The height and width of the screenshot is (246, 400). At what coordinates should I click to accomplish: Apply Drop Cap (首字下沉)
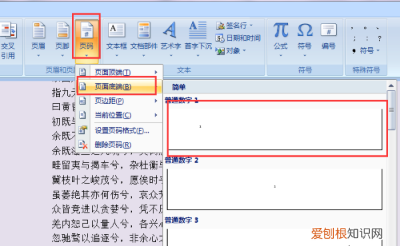(198, 39)
